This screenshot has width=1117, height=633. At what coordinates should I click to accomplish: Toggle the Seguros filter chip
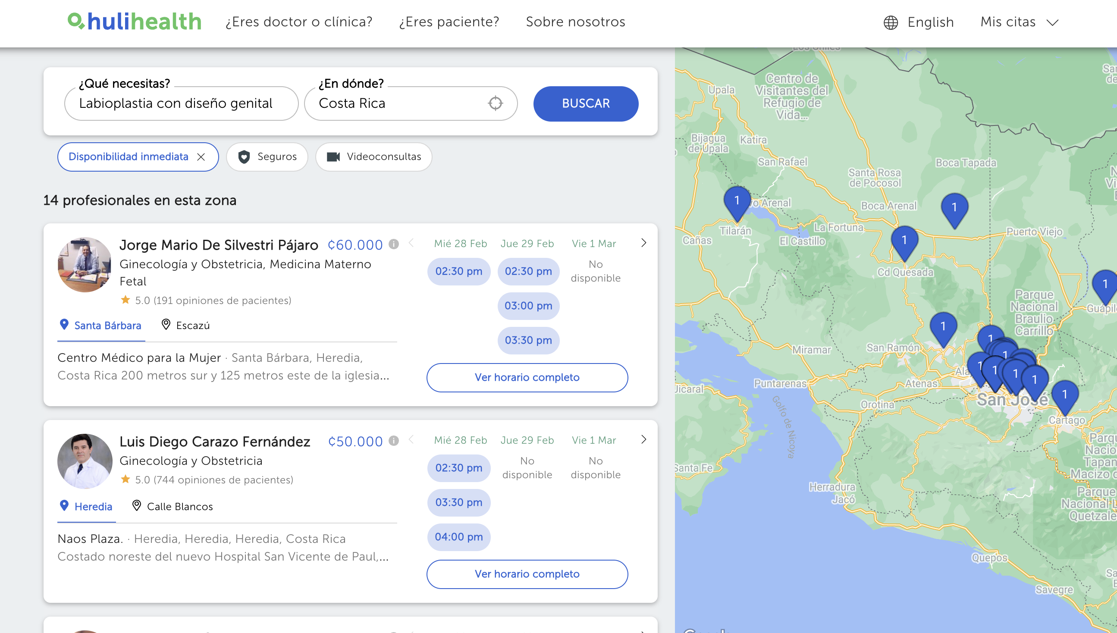(x=267, y=157)
